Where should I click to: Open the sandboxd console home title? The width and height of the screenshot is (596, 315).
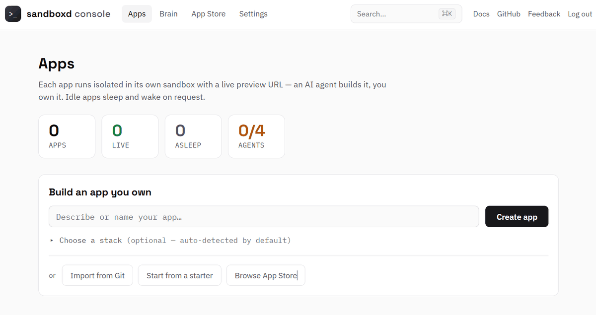[x=69, y=14]
